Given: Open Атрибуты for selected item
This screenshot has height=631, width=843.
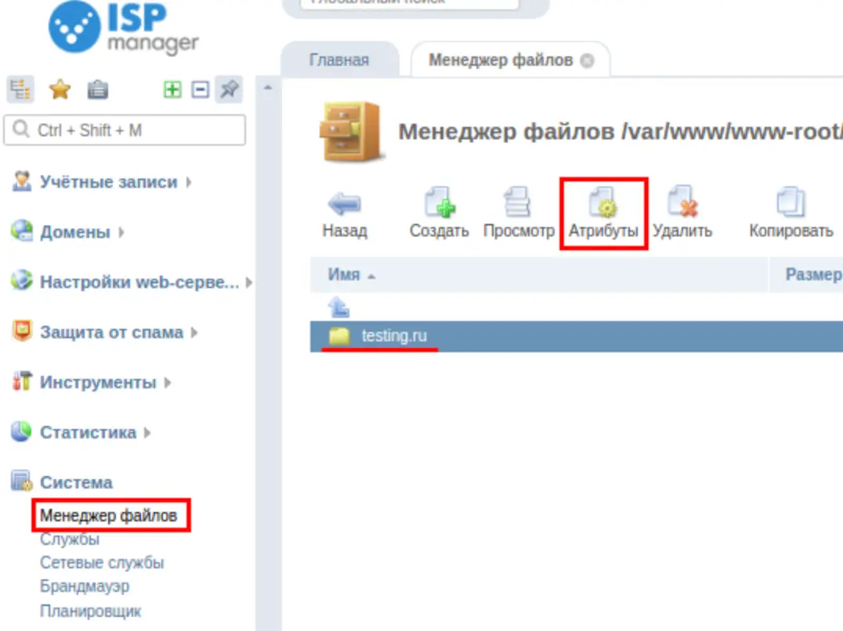Looking at the screenshot, I should coord(603,214).
